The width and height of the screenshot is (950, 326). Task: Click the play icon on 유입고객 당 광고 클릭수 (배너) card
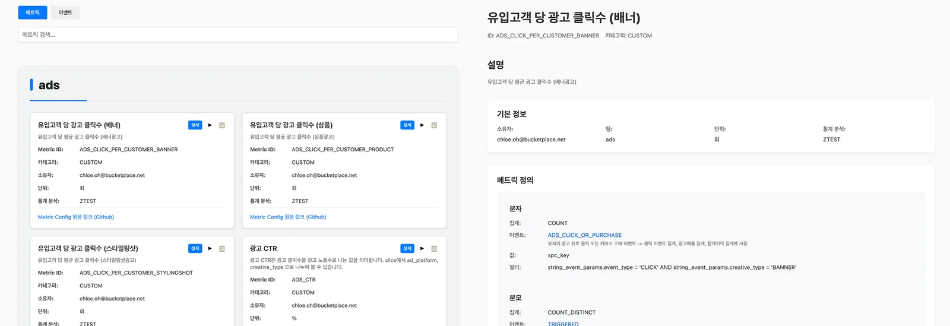pyautogui.click(x=210, y=125)
